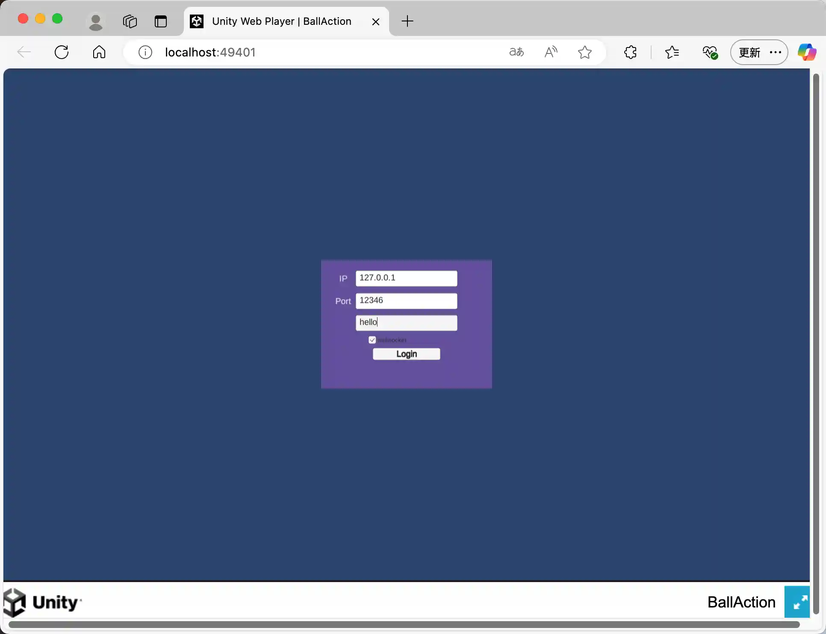Add page to favorites with the star

coord(585,52)
